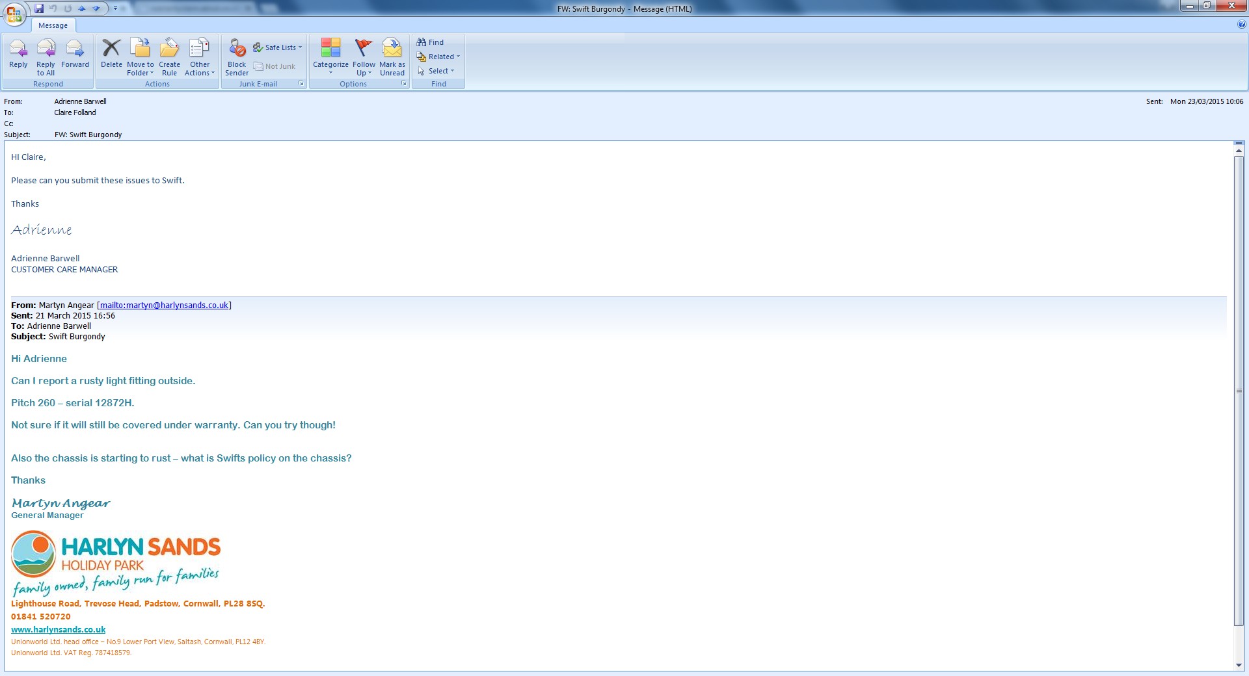Click the message scrollbar up arrow
The image size is (1249, 676).
point(1239,151)
